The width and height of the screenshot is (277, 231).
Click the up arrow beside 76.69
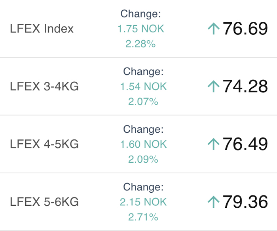click(213, 29)
